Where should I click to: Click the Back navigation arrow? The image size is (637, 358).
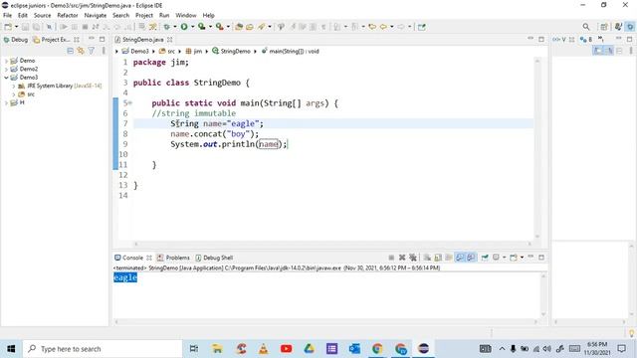pyautogui.click(x=383, y=27)
